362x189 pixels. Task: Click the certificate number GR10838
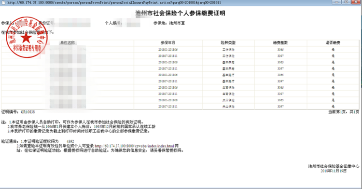click(28, 112)
